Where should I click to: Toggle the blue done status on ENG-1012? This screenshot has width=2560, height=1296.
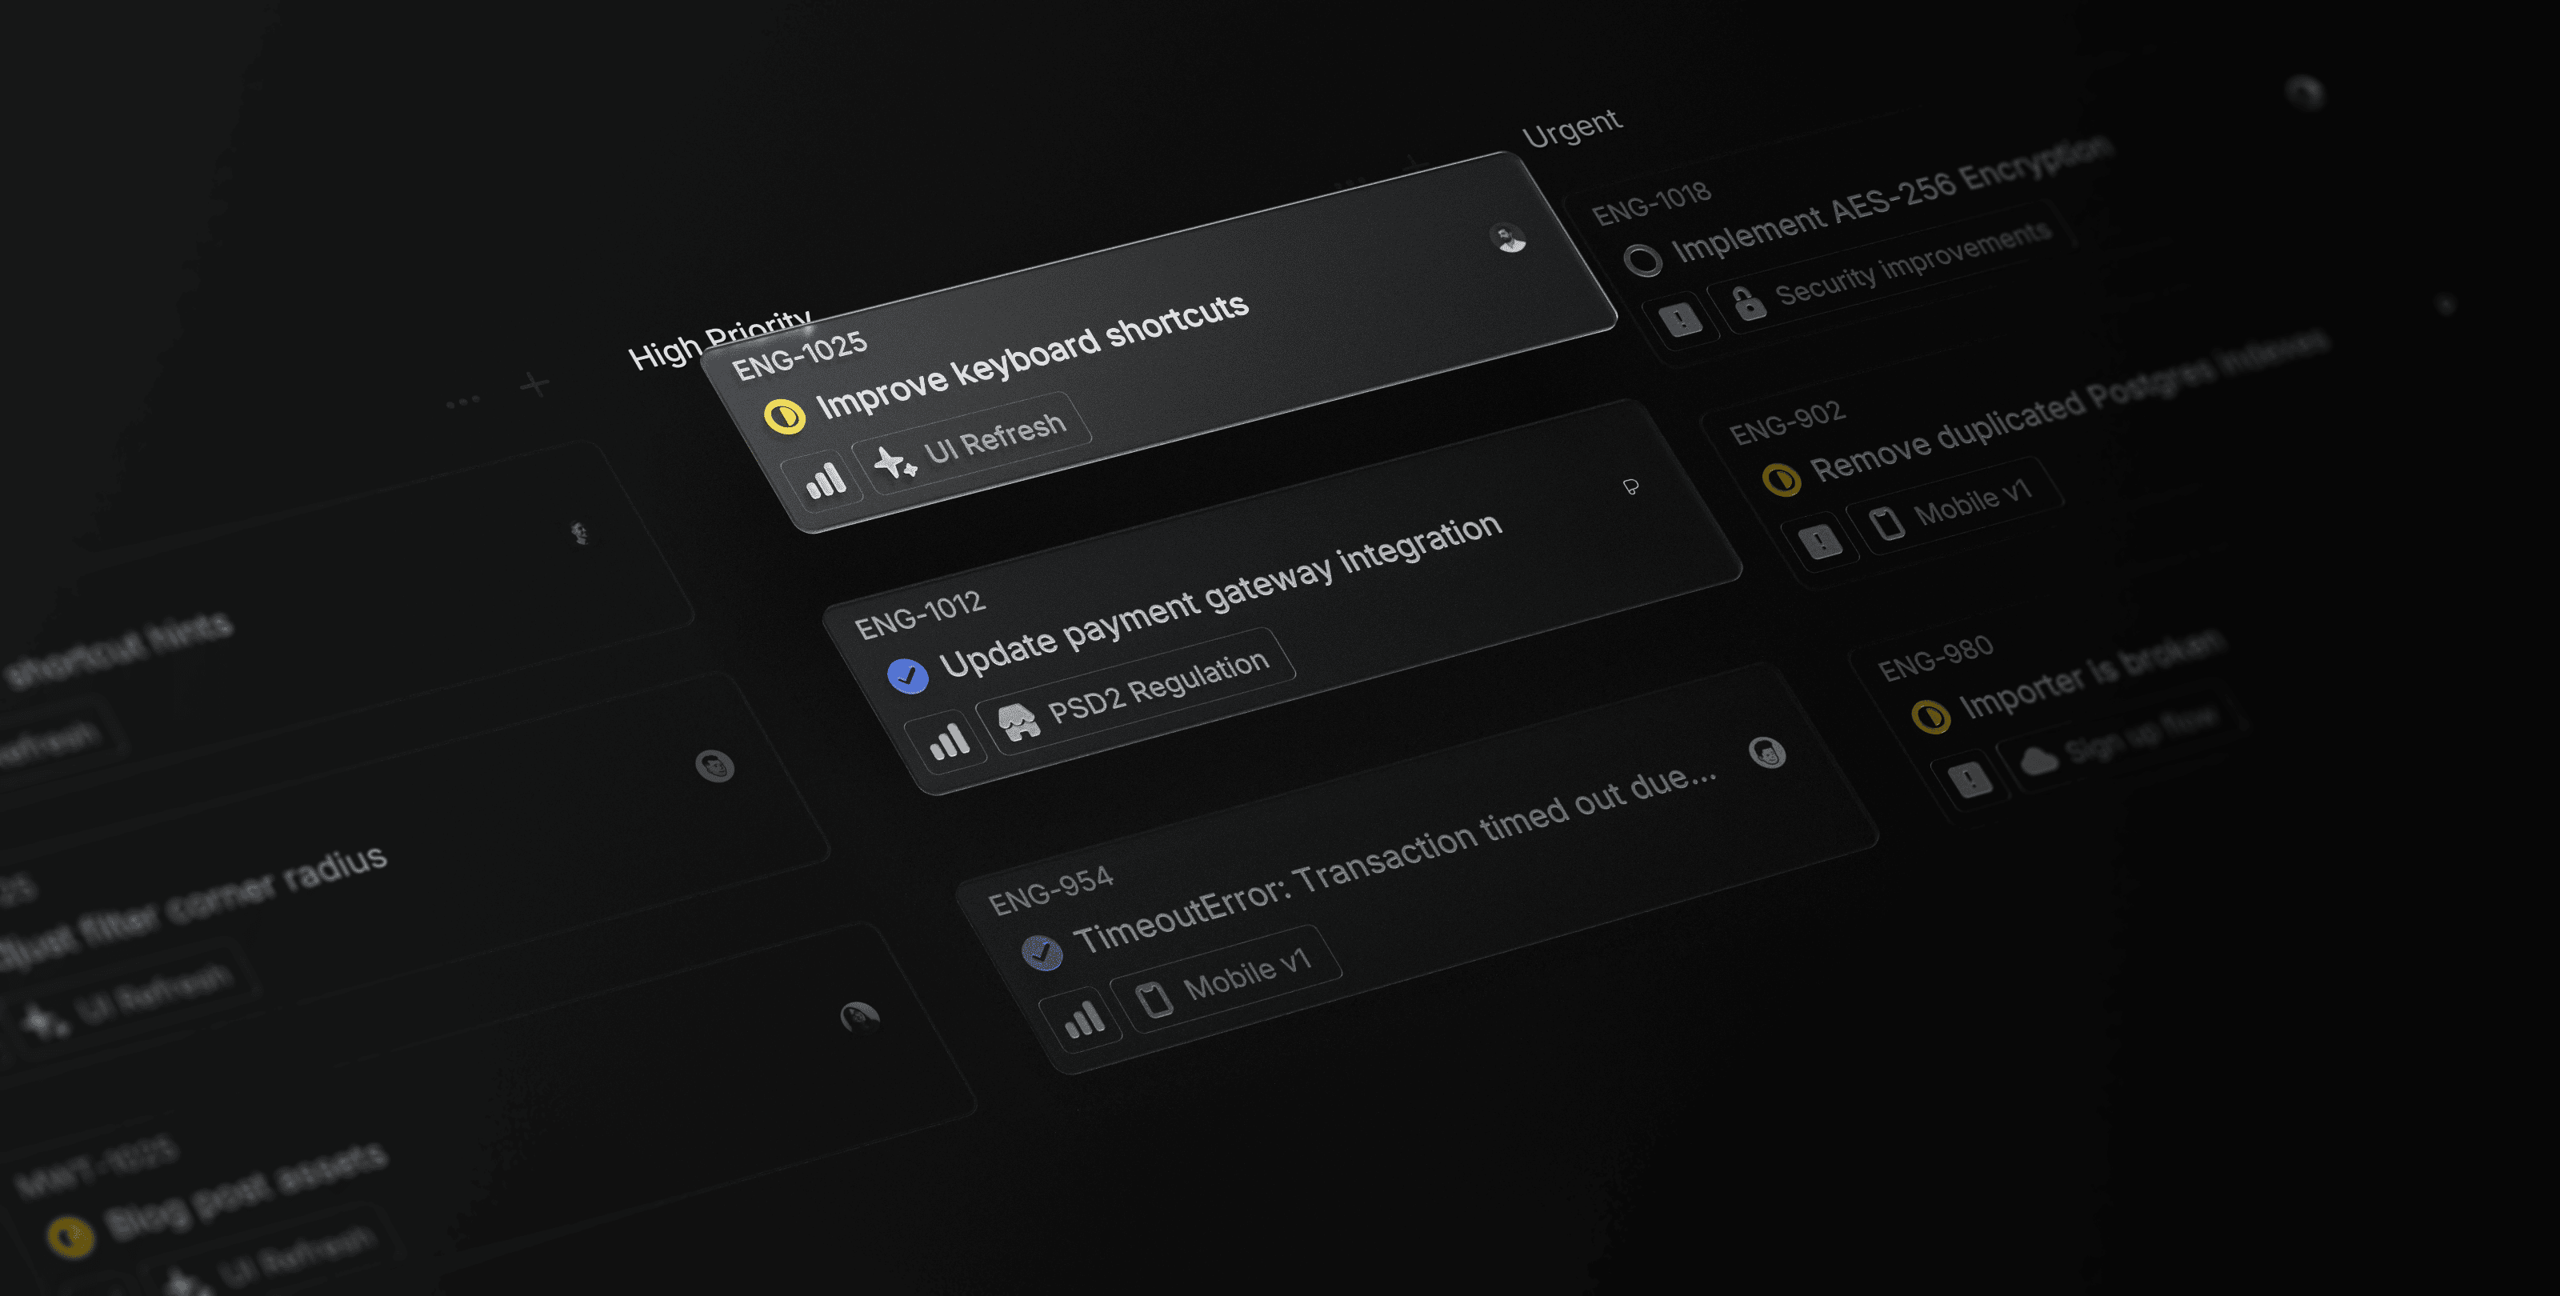pos(907,676)
